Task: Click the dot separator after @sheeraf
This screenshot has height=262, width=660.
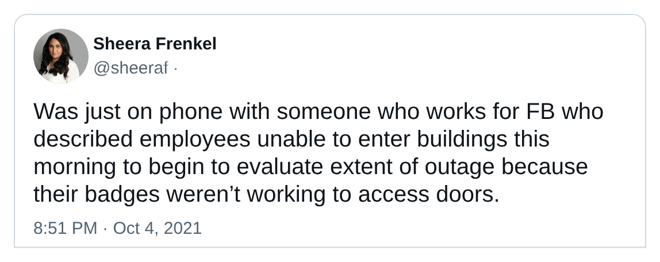Action: click(175, 68)
